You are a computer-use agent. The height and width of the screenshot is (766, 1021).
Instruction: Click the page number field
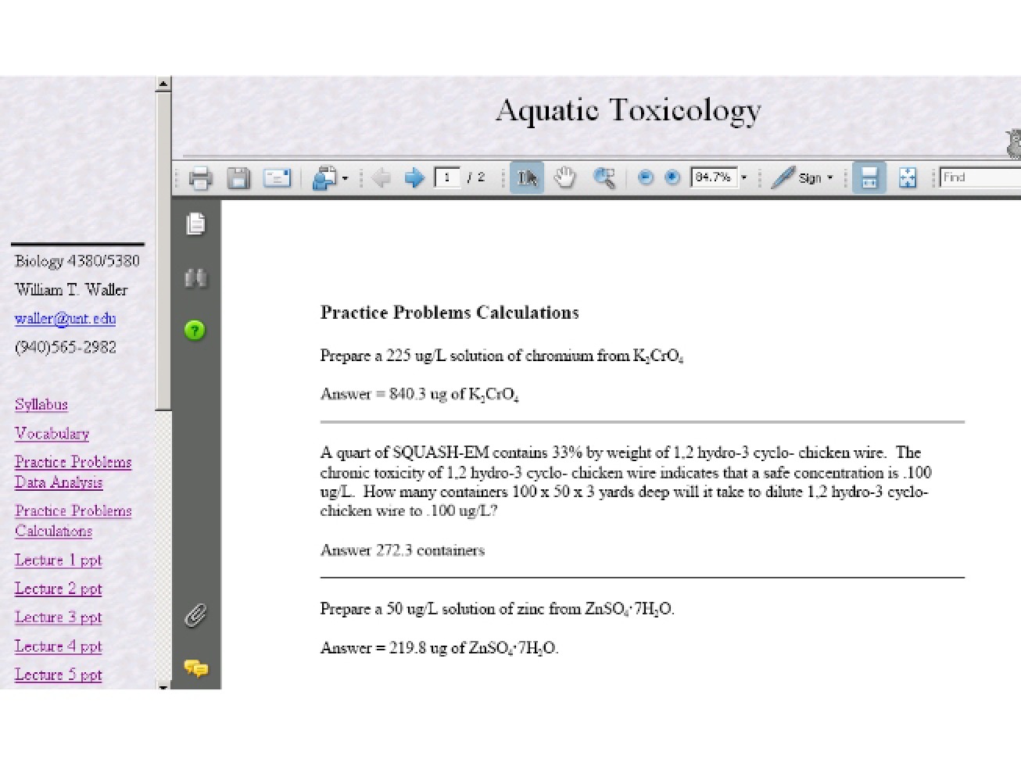[x=447, y=177]
